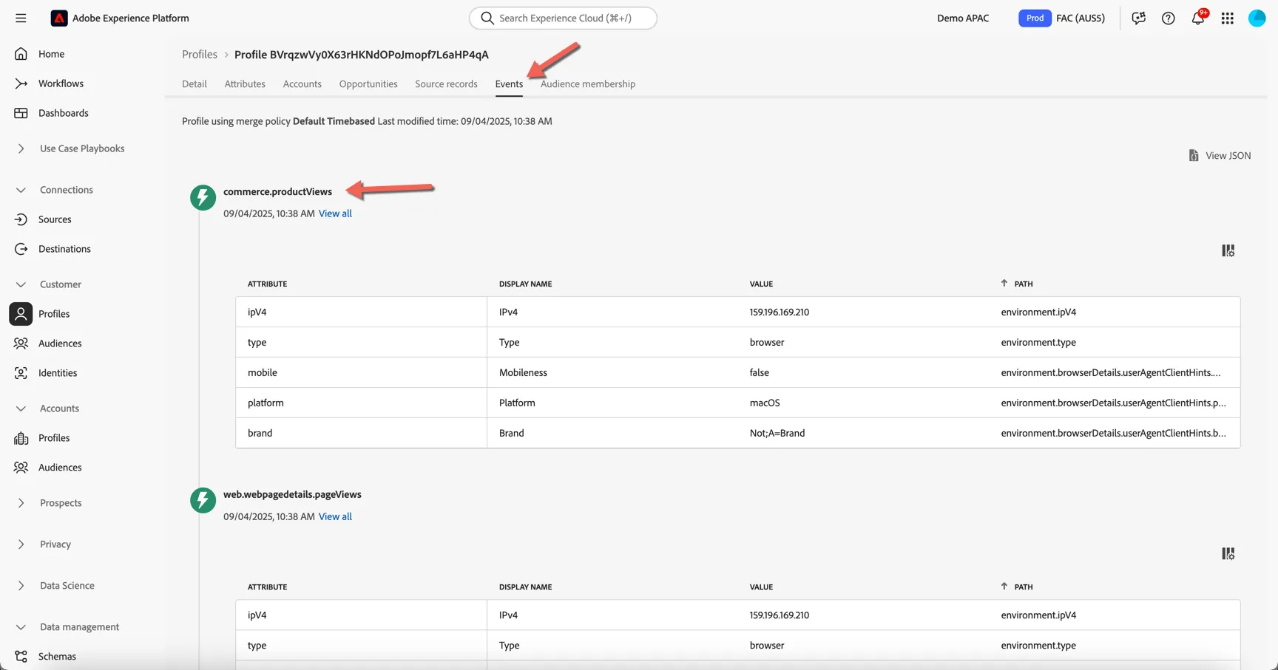This screenshot has height=670, width=1278.
Task: Click the Sources sidebar icon
Action: 21,219
